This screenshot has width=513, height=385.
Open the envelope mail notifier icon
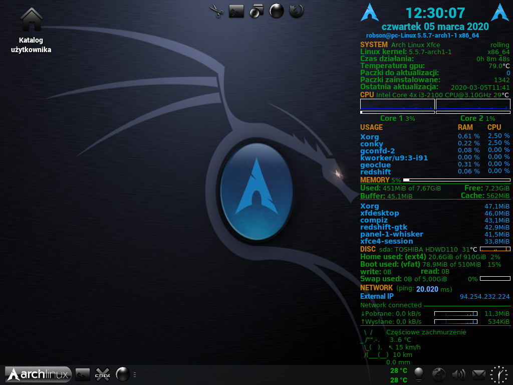[x=478, y=375]
